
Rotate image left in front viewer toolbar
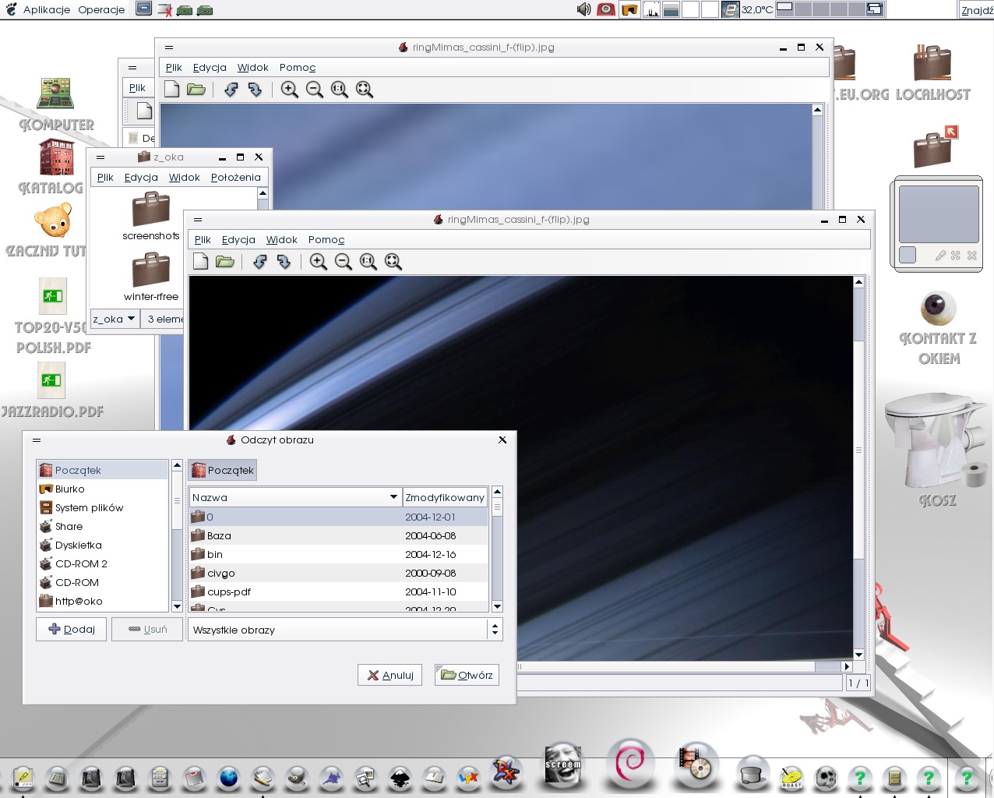259,262
